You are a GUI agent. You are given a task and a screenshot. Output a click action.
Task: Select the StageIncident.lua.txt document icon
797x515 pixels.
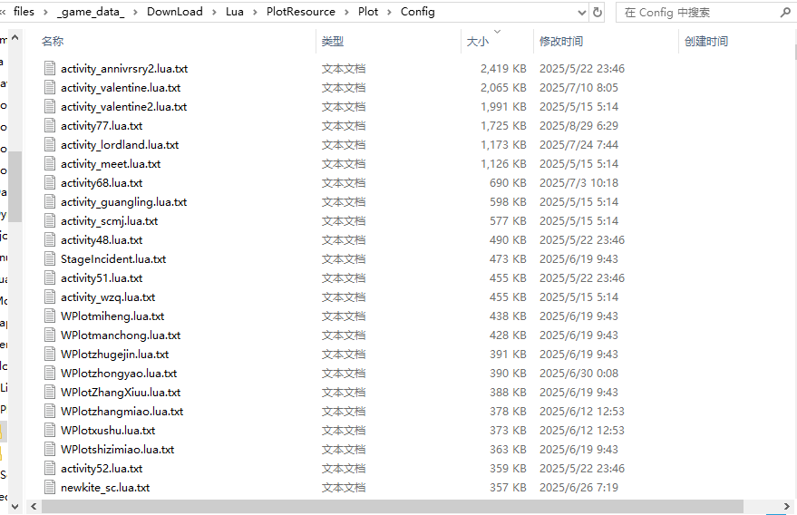tap(50, 259)
